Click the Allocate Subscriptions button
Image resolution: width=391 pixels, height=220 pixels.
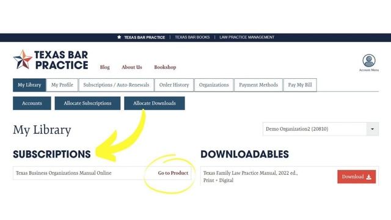click(87, 103)
